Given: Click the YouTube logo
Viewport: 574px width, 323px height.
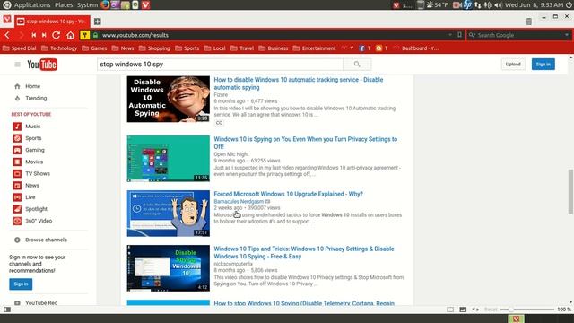Looking at the screenshot, I should coord(42,65).
